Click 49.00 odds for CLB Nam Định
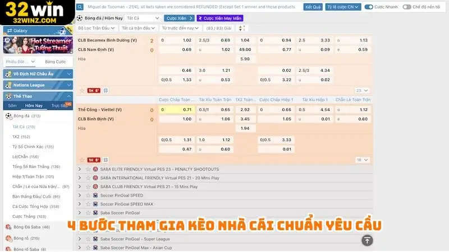Image resolution: width=449 pixels, height=252 pixels. [x=245, y=49]
